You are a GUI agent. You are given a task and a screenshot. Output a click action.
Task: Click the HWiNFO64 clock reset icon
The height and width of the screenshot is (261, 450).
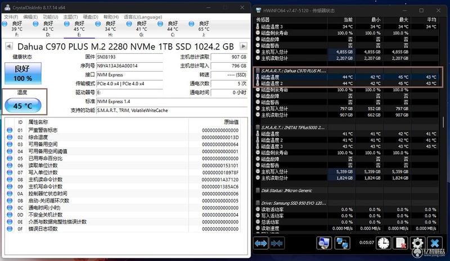point(383,243)
